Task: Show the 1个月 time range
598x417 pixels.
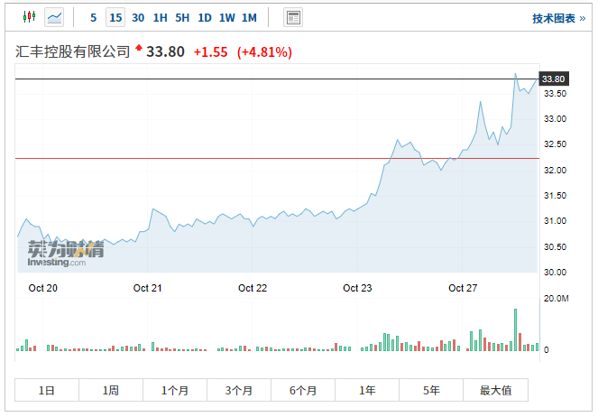Action: tap(175, 390)
